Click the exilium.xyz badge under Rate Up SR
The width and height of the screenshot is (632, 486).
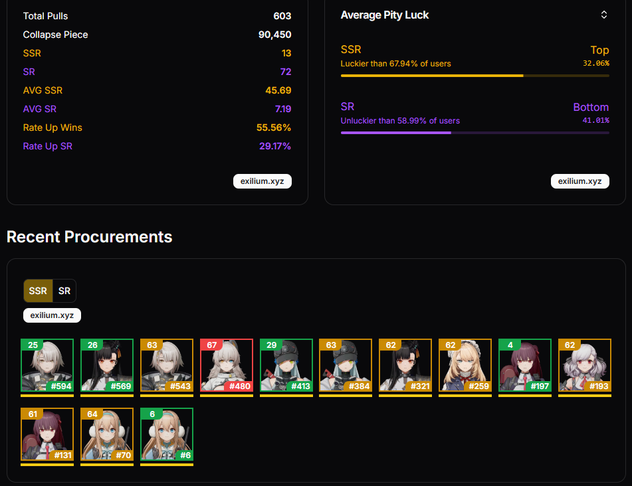tap(263, 181)
